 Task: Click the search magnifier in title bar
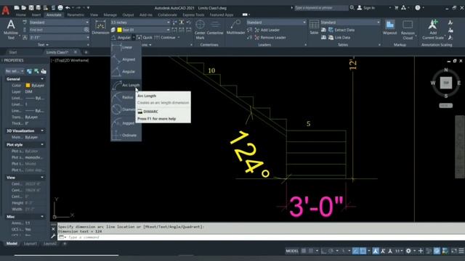click(x=352, y=8)
